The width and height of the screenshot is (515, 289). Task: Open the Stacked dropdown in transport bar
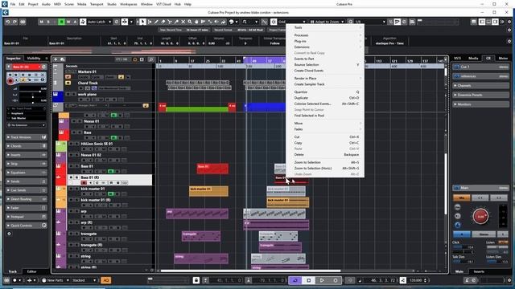[84, 280]
